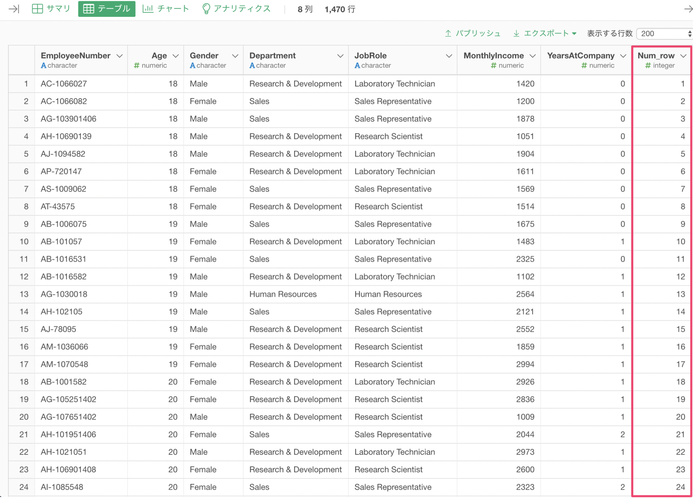The width and height of the screenshot is (693, 498).
Task: Click the MonthlyIncome column header name
Action: click(493, 56)
